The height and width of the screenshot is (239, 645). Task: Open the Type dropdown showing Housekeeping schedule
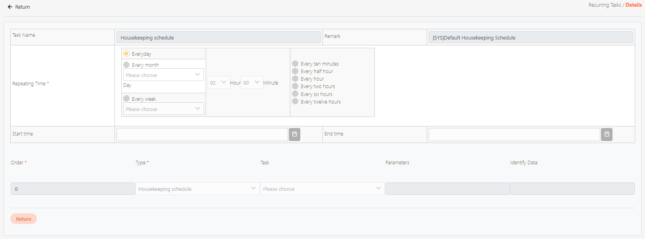pyautogui.click(x=197, y=189)
